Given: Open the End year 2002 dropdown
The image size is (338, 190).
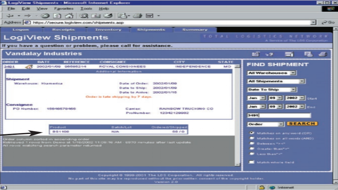Looking at the screenshot, I should point(295,106).
